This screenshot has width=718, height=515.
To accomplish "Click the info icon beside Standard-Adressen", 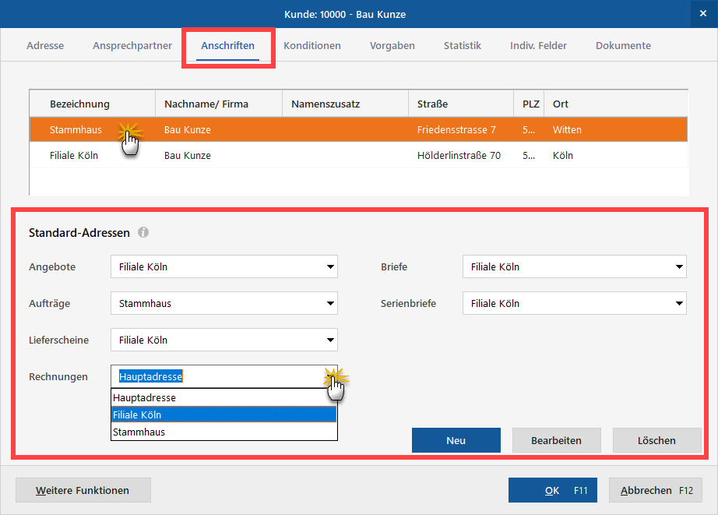I will (143, 232).
